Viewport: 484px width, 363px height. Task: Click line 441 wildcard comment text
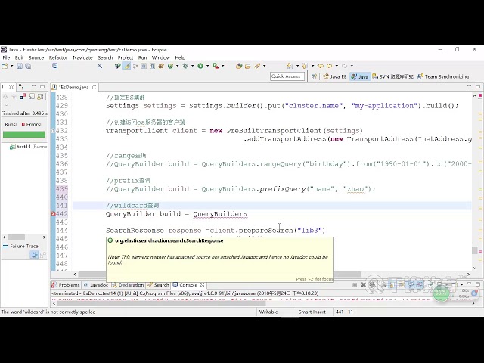click(x=132, y=206)
